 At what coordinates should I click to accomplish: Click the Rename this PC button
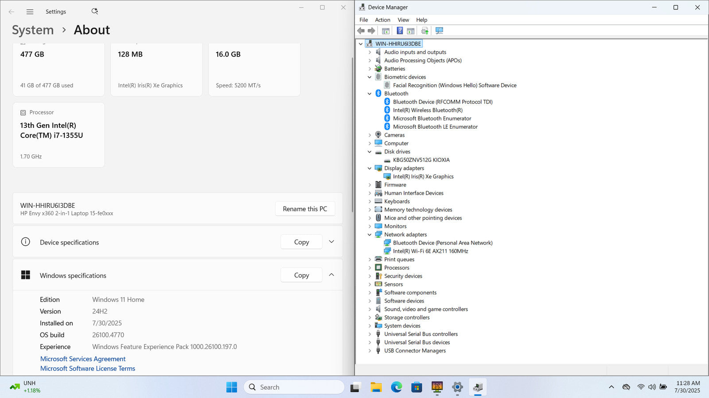305,209
